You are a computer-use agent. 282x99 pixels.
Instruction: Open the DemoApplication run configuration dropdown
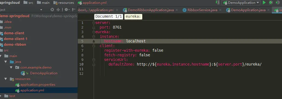(241, 3)
